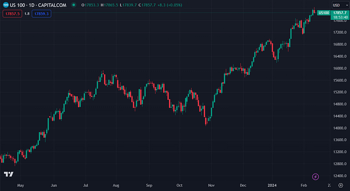This screenshot has height=191, width=350.
Task: Click the Nov label on time axis
Action: click(x=211, y=186)
